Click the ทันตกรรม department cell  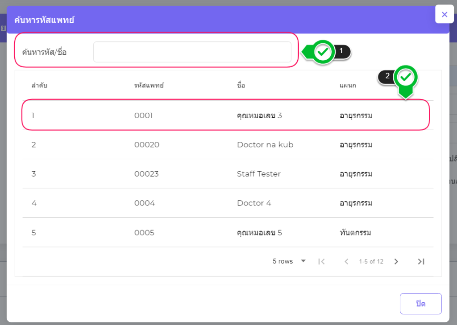355,233
